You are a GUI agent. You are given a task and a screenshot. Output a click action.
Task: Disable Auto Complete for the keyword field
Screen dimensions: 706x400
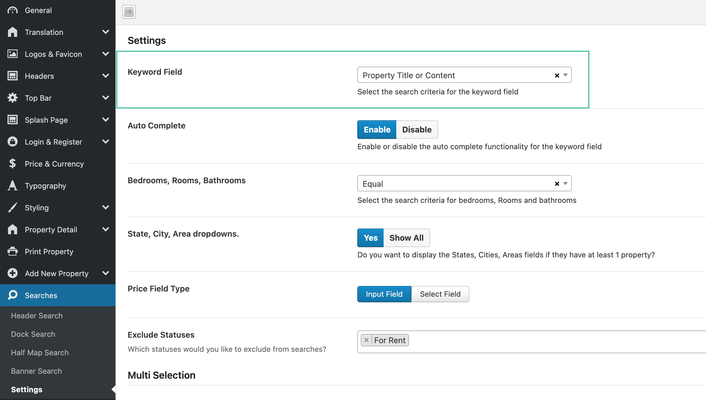[417, 130]
